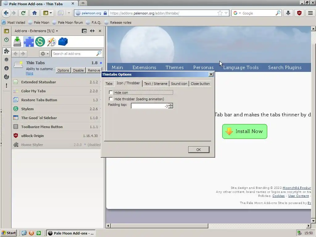Open the add-ons gear tools dropdown
This screenshot has width=316, height=237.
click(44, 54)
